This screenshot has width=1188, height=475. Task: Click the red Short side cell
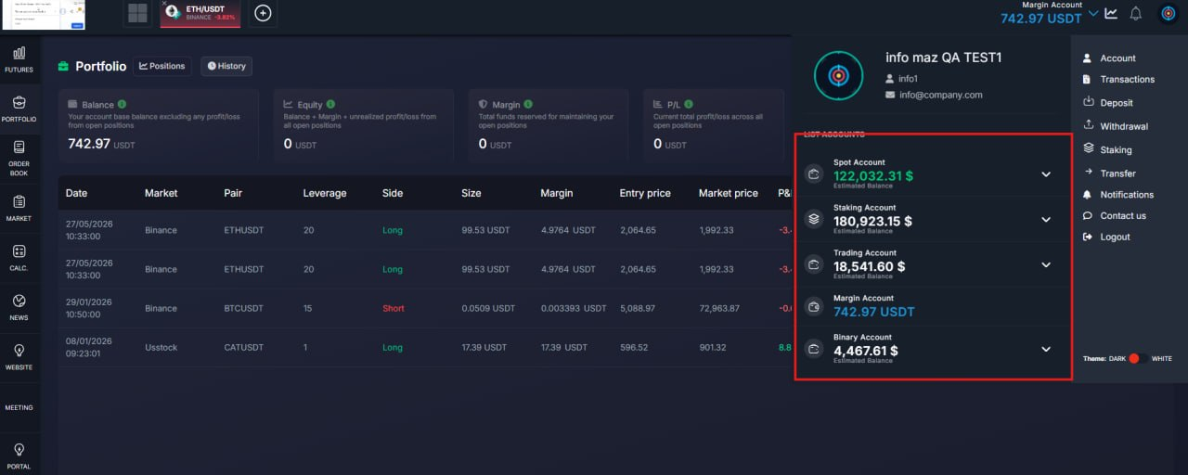click(x=394, y=308)
